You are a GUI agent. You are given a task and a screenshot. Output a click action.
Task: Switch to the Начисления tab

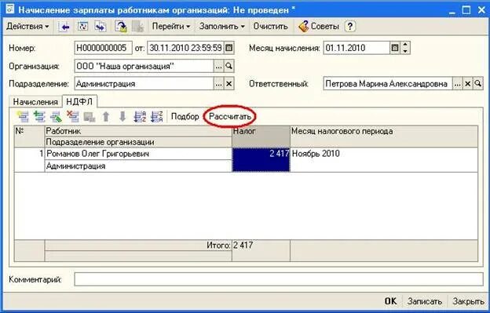[35, 102]
